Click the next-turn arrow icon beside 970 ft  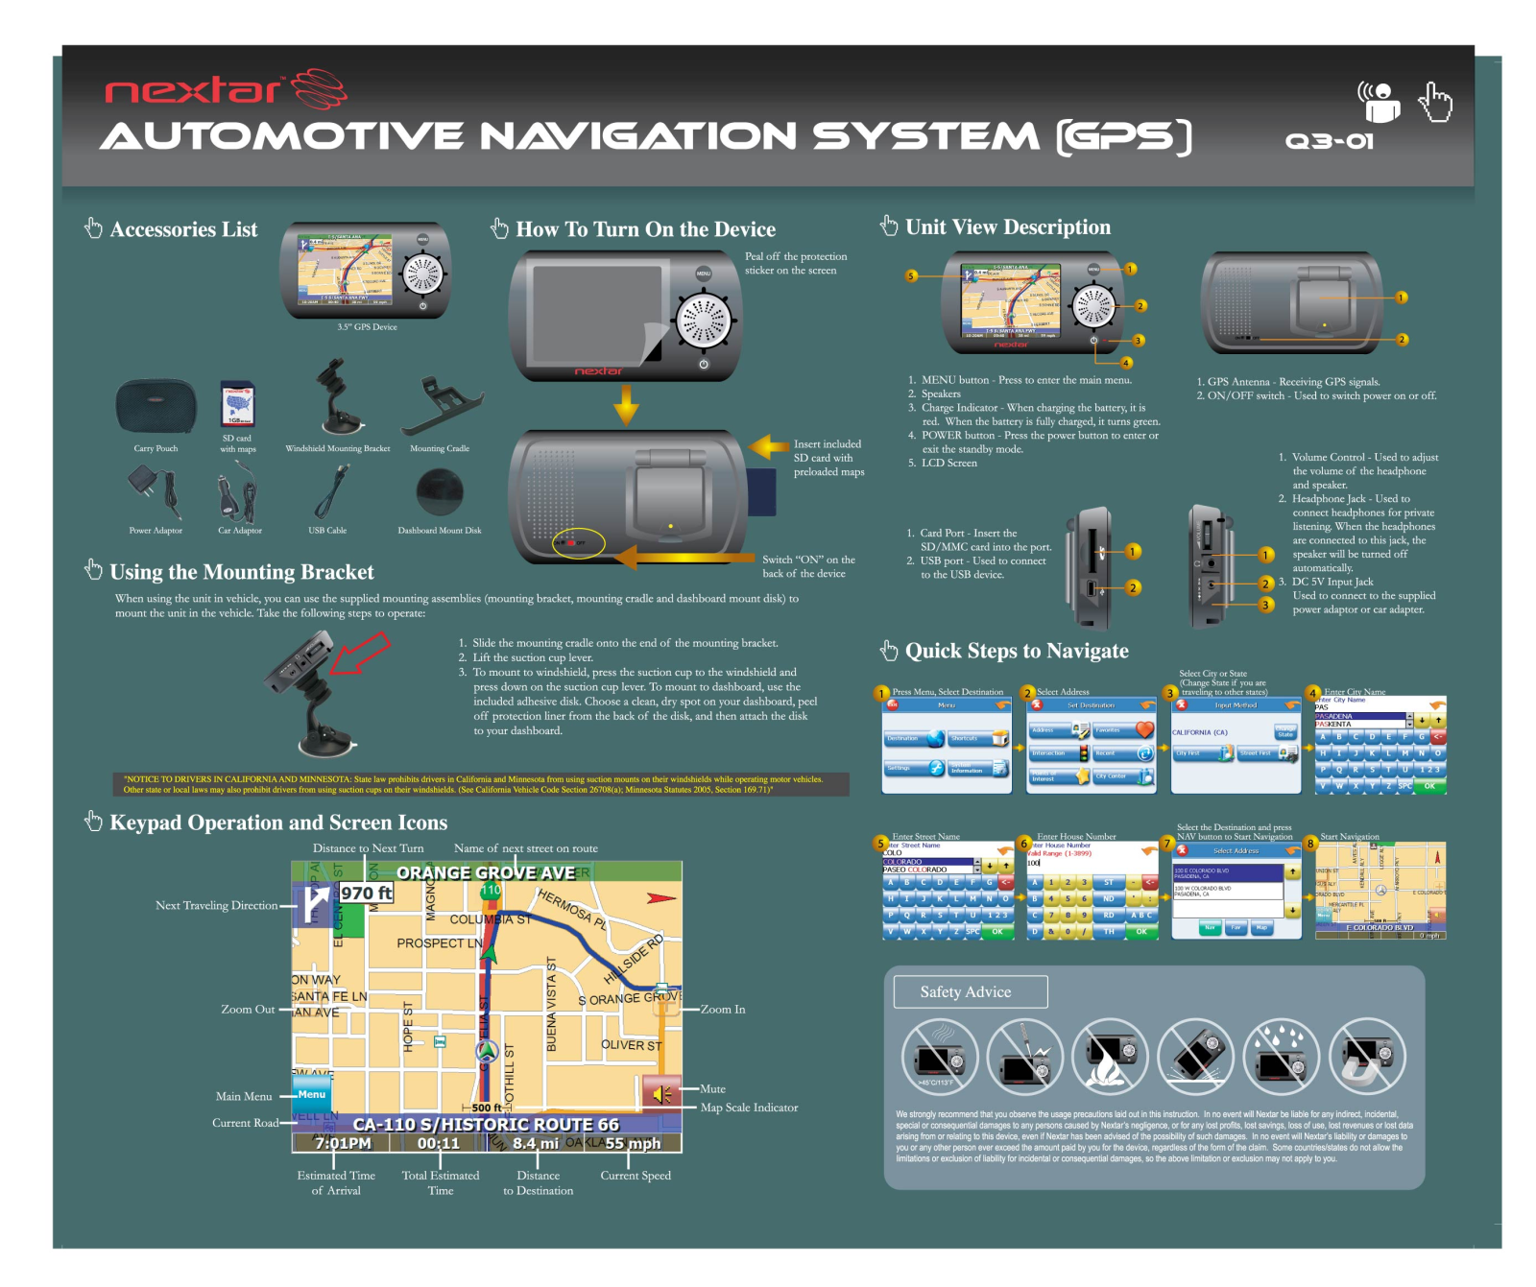[315, 905]
